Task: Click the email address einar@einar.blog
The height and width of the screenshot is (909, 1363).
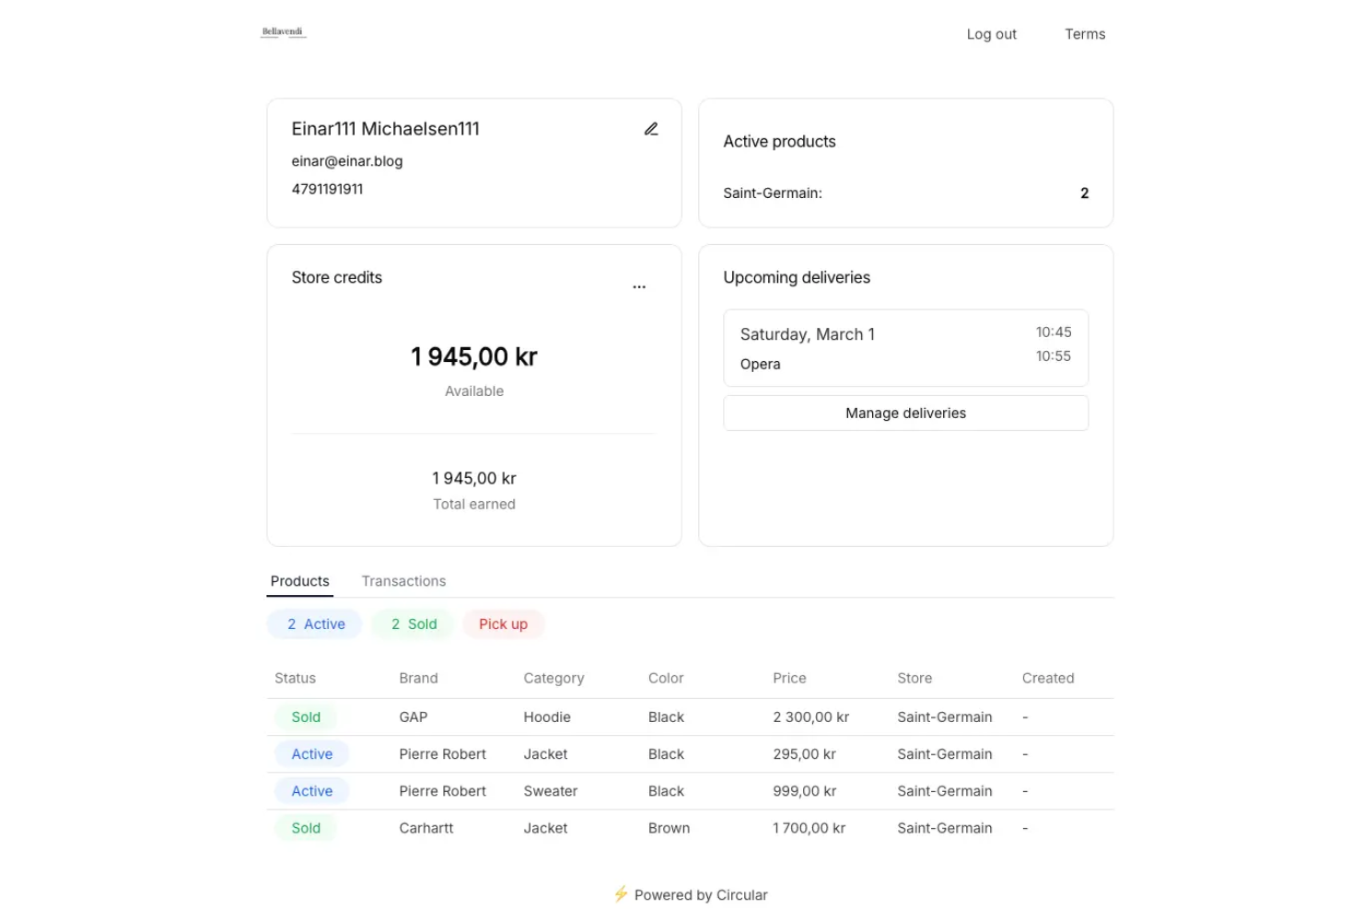Action: pyautogui.click(x=347, y=160)
